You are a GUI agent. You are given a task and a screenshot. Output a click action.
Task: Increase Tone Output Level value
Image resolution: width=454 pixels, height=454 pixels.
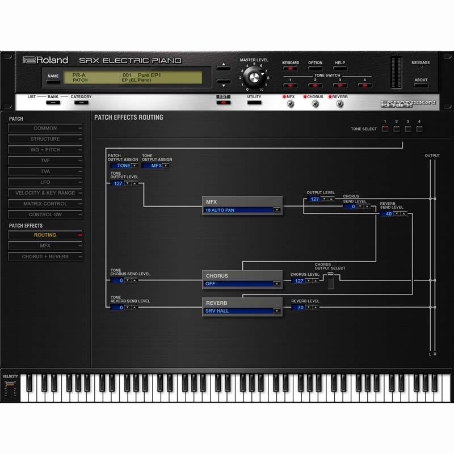coord(134,183)
